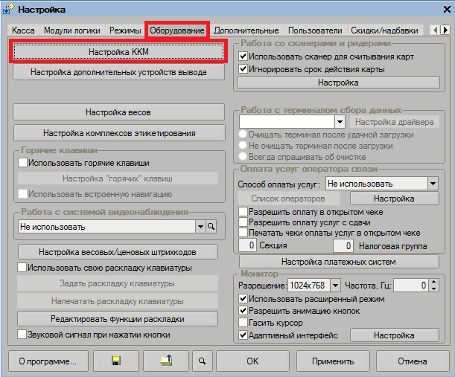Click the magnifier search icon at bottom
The image size is (455, 377).
[200, 361]
